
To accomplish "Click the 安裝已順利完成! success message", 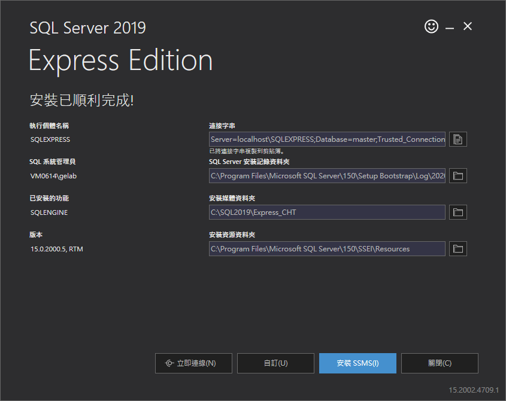I will click(x=81, y=100).
